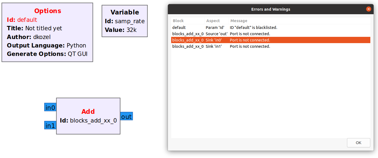The image size is (378, 158).
Task: Select the Variable block title
Action: coord(125,12)
